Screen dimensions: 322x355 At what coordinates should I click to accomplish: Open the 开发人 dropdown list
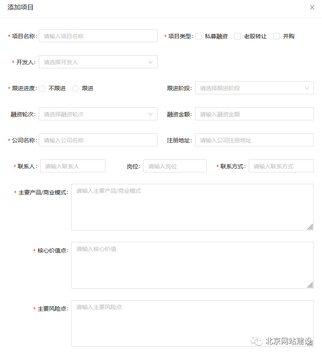tap(98, 62)
